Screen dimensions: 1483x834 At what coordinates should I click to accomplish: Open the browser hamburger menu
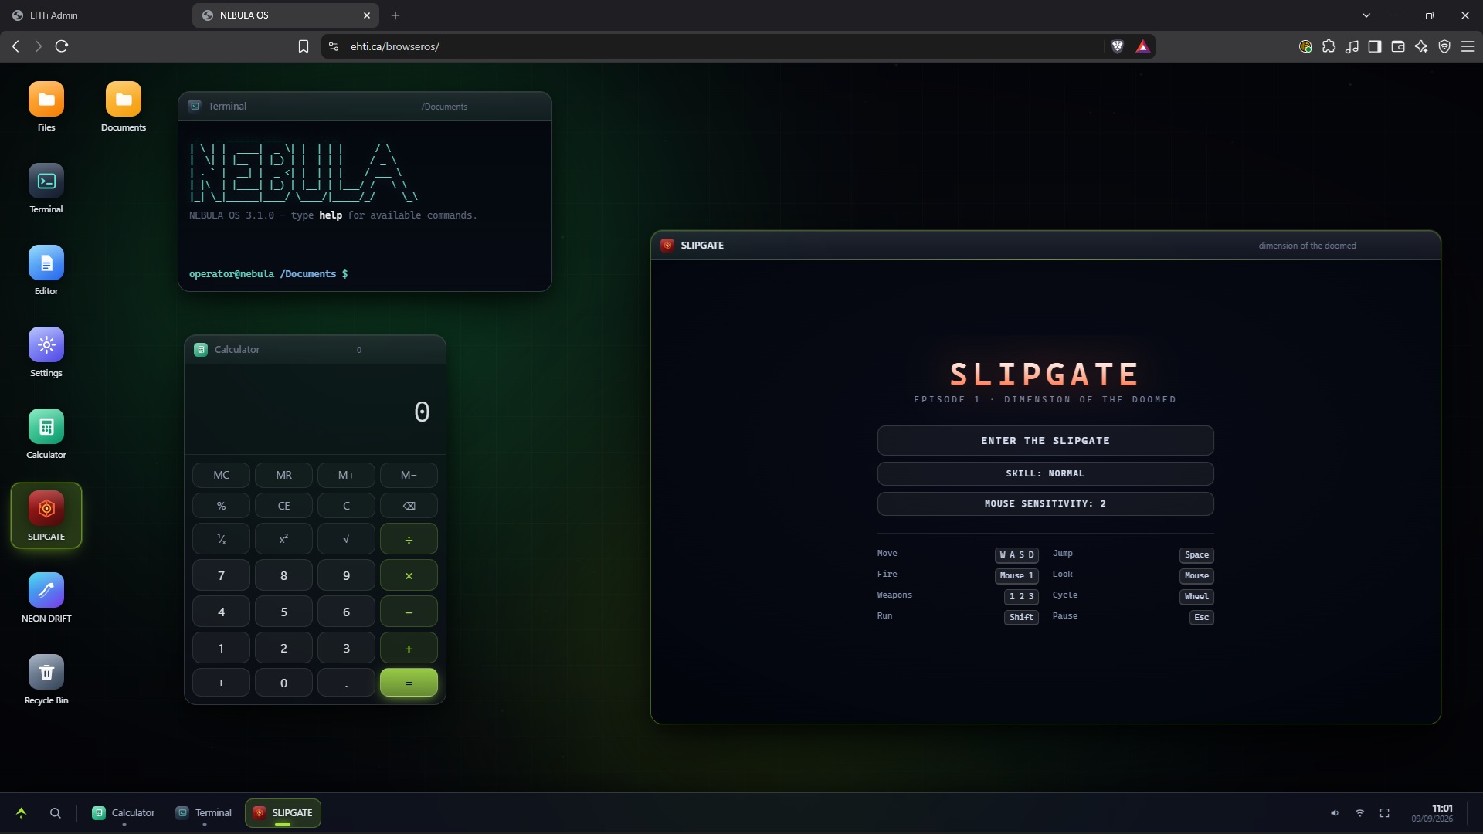[1468, 46]
